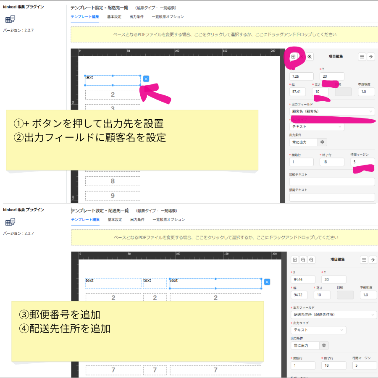Open the hamburger list icon in upper 項目編集 panel
The image size is (378, 378).
click(362, 57)
